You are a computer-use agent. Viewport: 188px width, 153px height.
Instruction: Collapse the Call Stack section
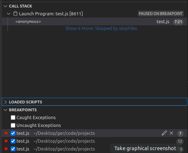[x=5, y=6]
